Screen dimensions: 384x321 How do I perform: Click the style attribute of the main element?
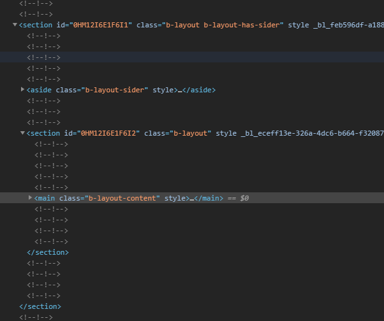point(175,198)
